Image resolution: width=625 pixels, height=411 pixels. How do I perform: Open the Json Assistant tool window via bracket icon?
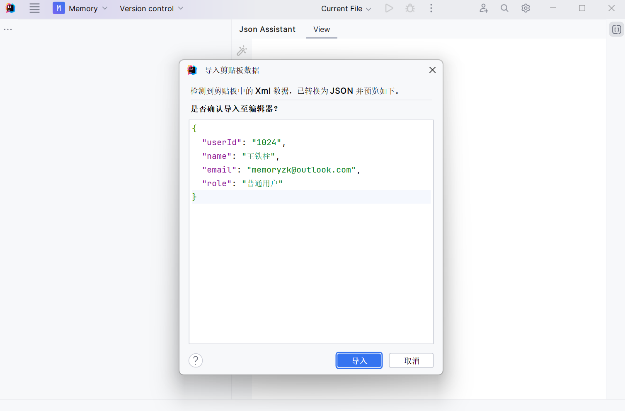point(616,29)
